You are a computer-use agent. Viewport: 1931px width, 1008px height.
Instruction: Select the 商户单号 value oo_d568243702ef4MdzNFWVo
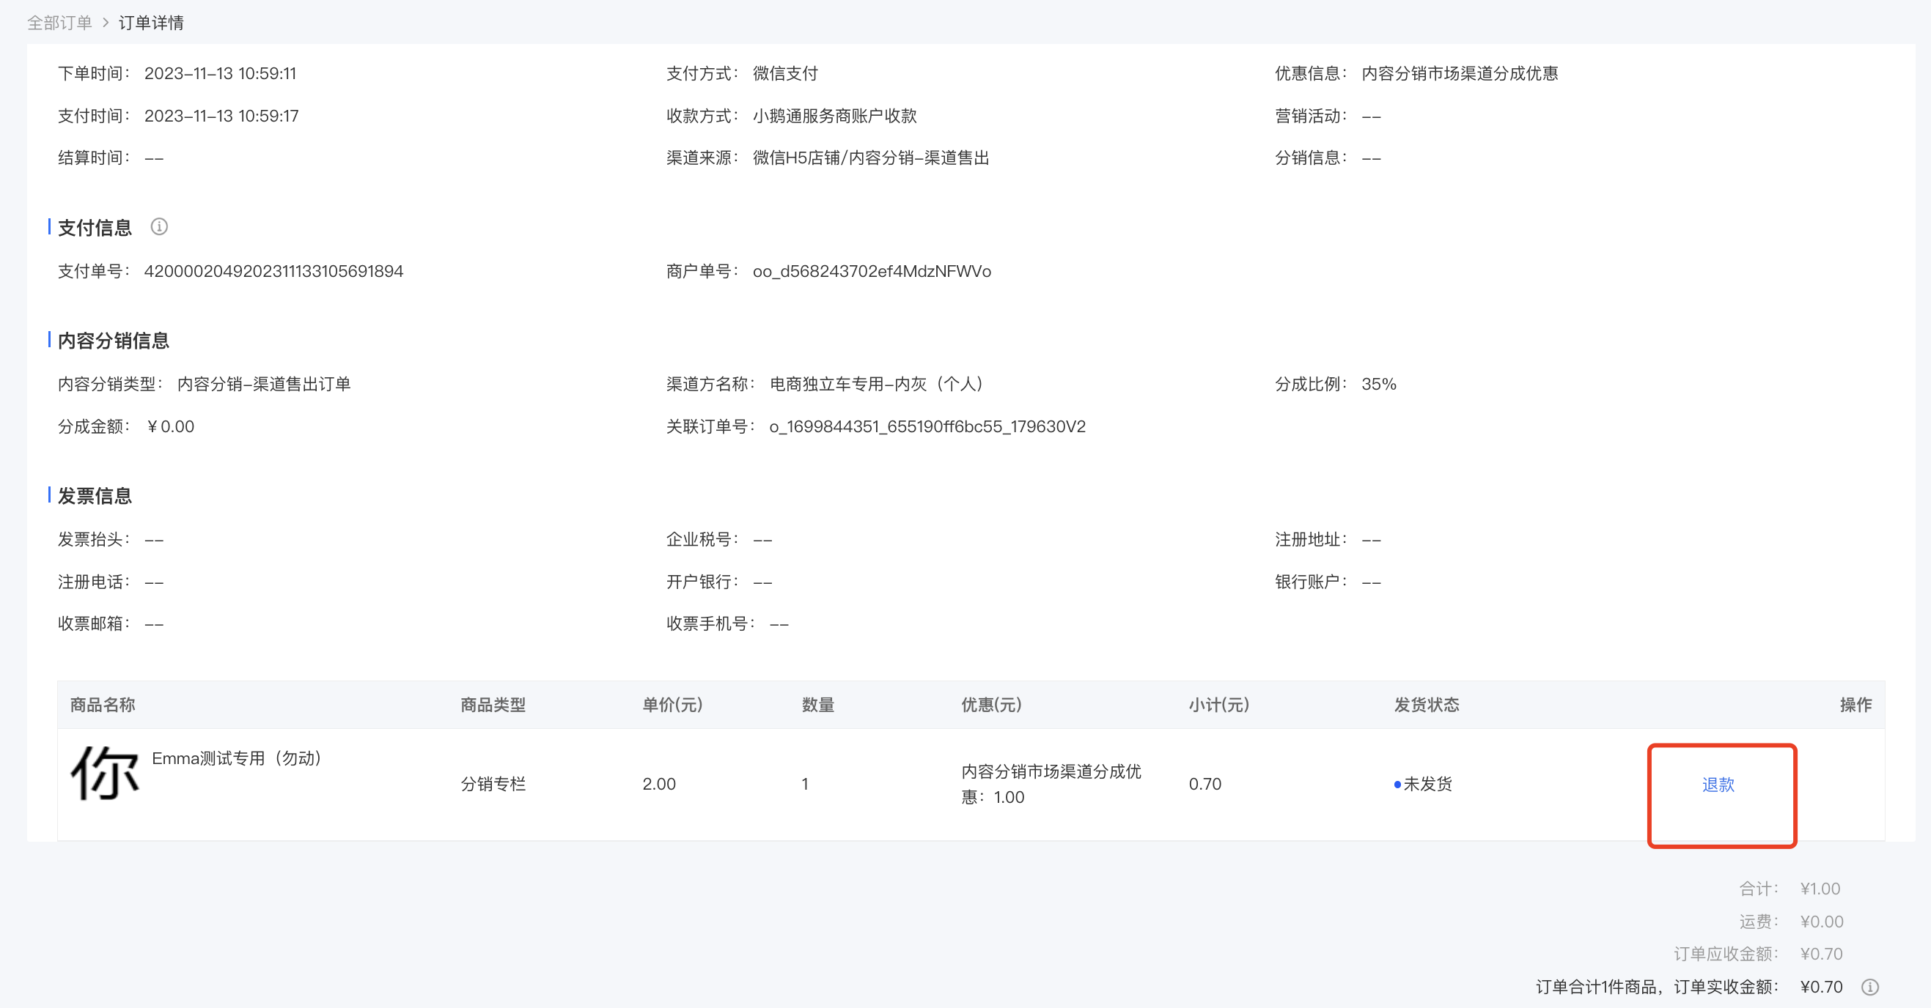point(872,271)
